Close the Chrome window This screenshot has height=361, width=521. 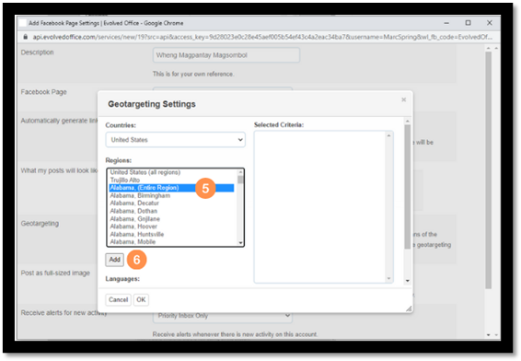[x=489, y=23]
